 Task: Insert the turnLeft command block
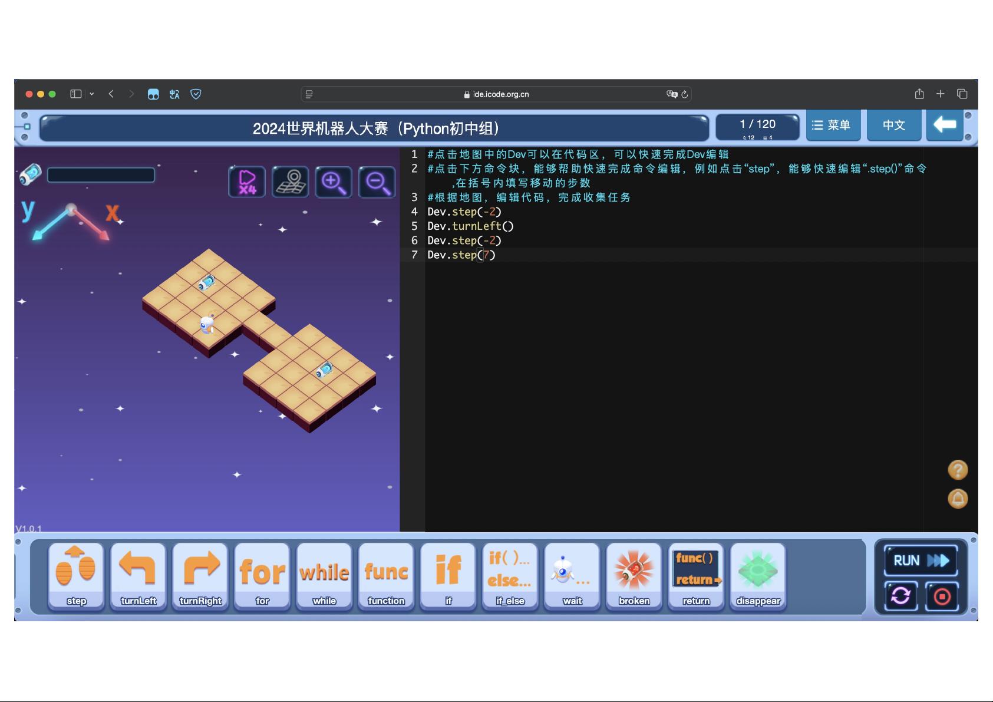coord(138,576)
